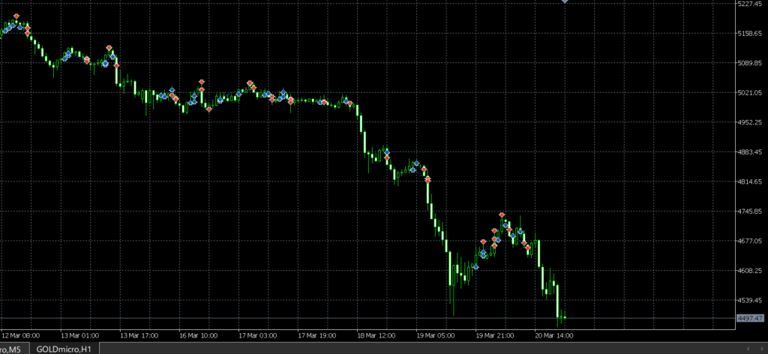Select the blue arrow nearest the 4883.45 level

(x=386, y=152)
